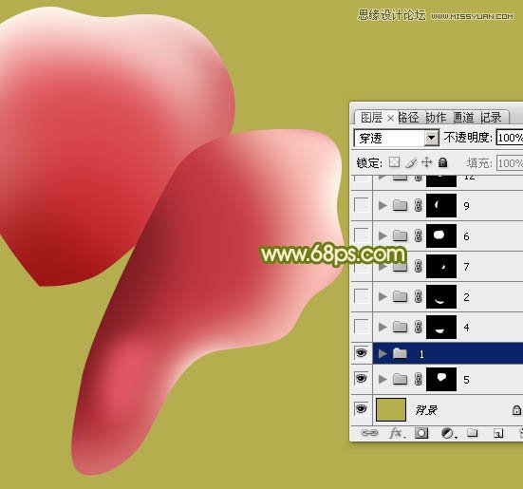523x489 pixels.
Task: Select mask thumbnail of group 6
Action: point(441,235)
